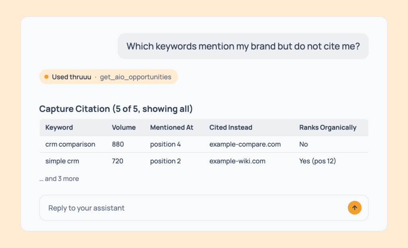Select the user message about brand keywords

coord(243,46)
